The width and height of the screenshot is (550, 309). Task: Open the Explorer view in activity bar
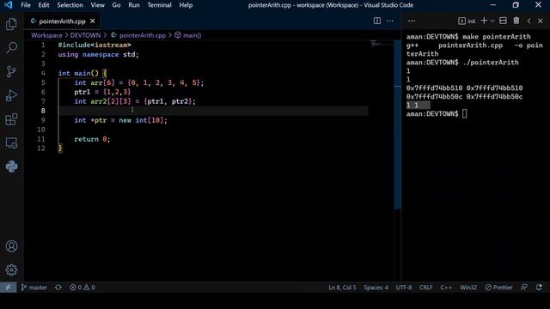[x=11, y=24]
